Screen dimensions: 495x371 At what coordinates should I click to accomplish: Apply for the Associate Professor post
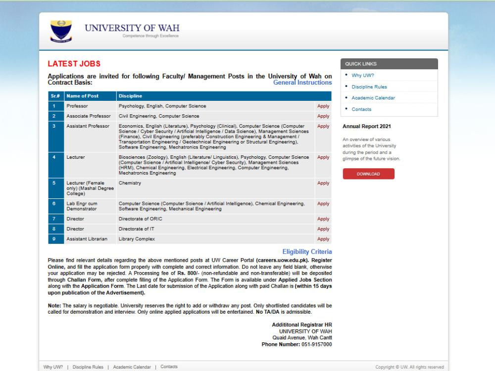click(x=323, y=116)
